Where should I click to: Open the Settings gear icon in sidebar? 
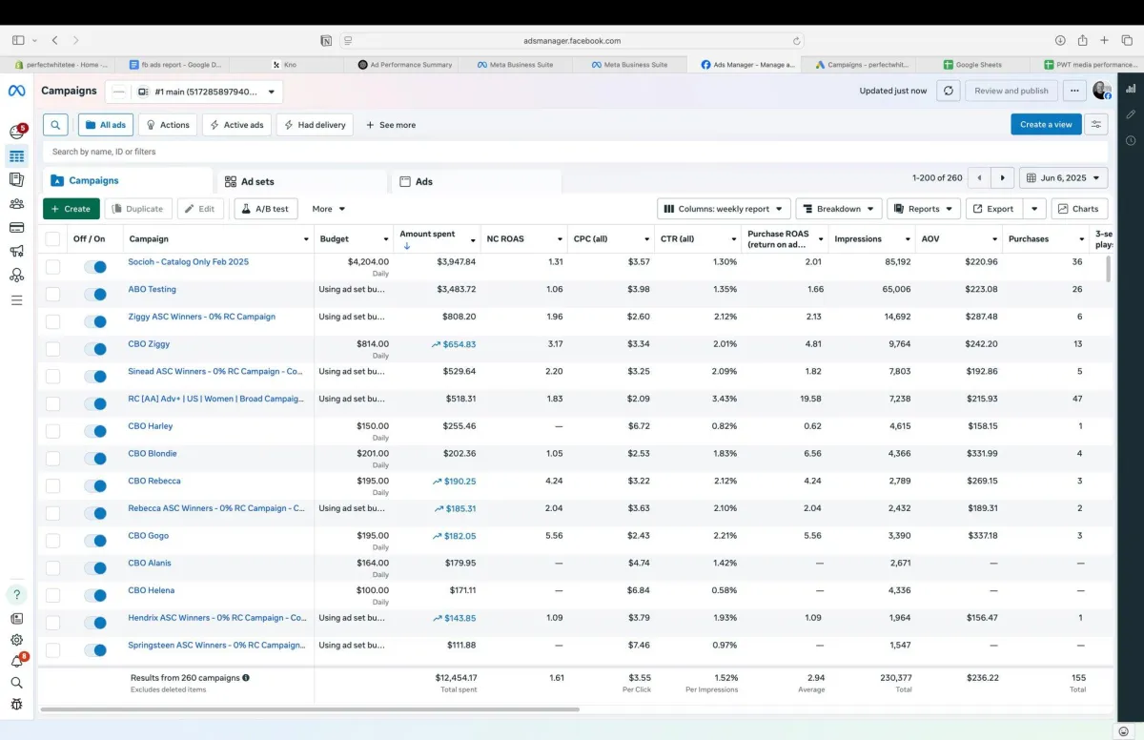(x=16, y=640)
